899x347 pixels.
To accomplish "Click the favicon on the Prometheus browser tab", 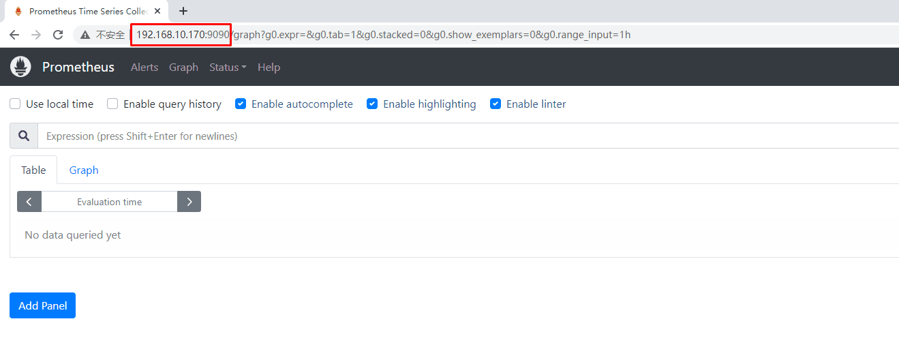I will point(18,11).
